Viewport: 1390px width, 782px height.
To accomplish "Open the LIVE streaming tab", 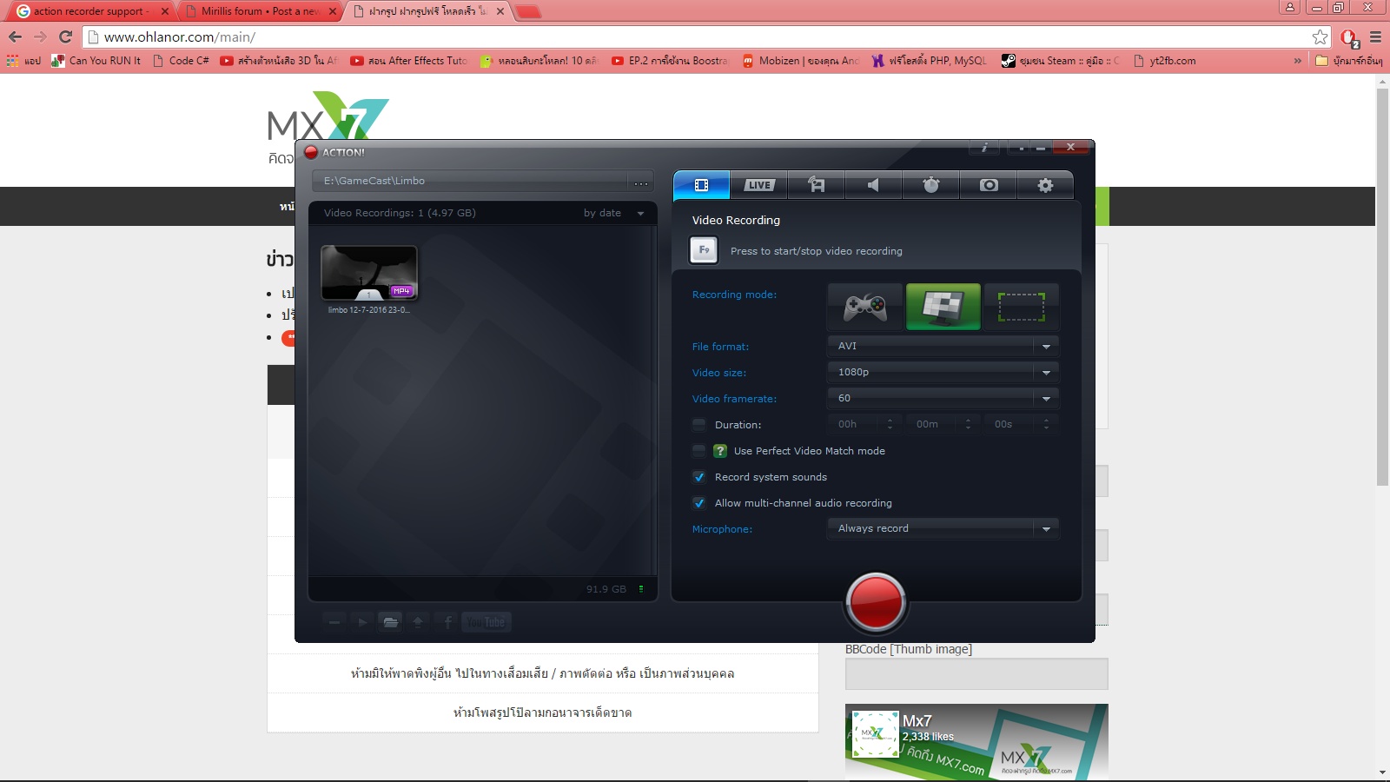I will [758, 185].
